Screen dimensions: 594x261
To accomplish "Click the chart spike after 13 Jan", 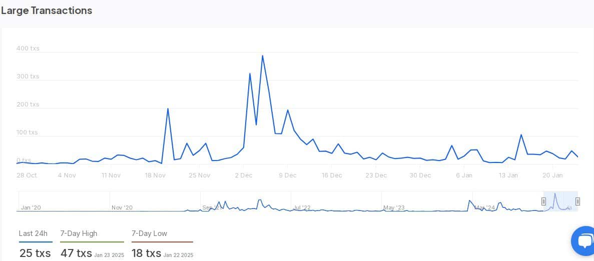I will point(521,135).
